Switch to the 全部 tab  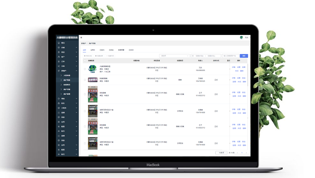click(x=84, y=50)
